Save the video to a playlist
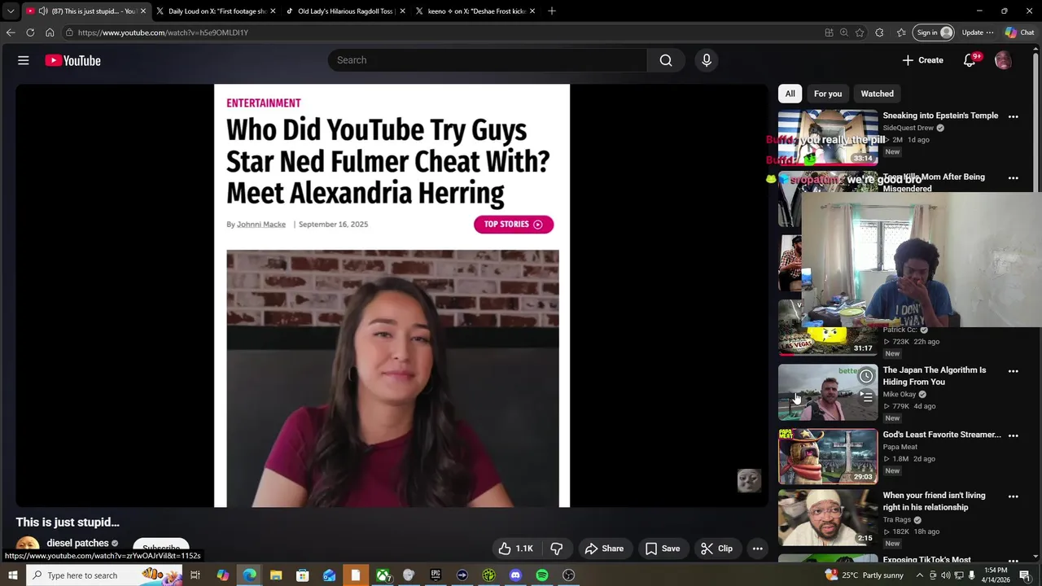1042x586 pixels. point(663,549)
